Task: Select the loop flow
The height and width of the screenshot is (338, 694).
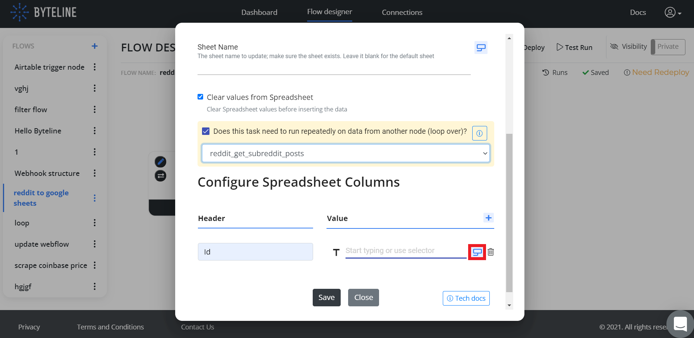Action: coord(22,223)
